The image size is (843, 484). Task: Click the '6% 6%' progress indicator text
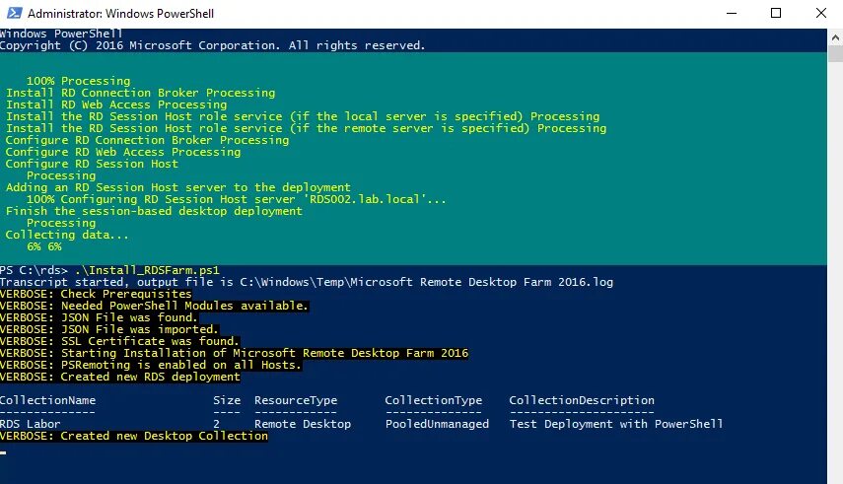(x=44, y=246)
